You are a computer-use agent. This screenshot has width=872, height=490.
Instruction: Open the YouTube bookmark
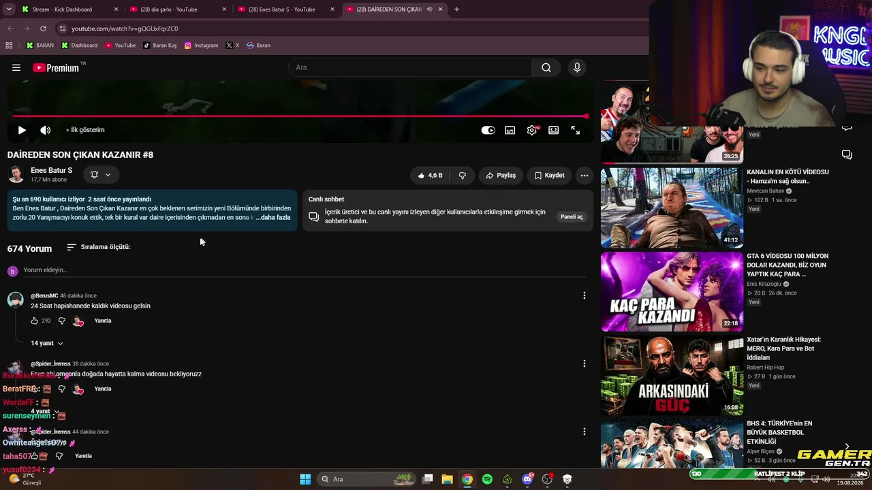click(x=121, y=46)
